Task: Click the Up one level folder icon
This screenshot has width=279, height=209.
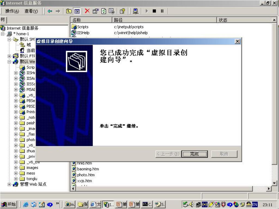Action: (69, 11)
